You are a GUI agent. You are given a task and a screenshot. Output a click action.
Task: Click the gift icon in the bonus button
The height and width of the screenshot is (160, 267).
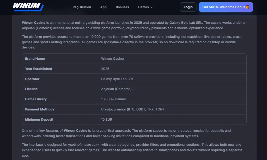(x=247, y=7)
